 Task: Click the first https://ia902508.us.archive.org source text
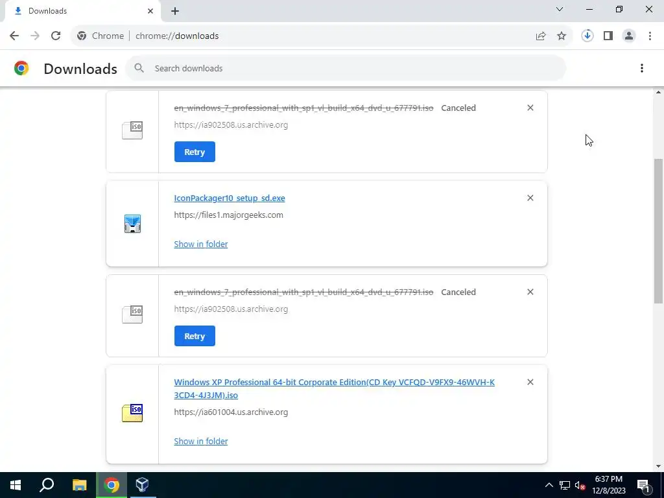(231, 125)
